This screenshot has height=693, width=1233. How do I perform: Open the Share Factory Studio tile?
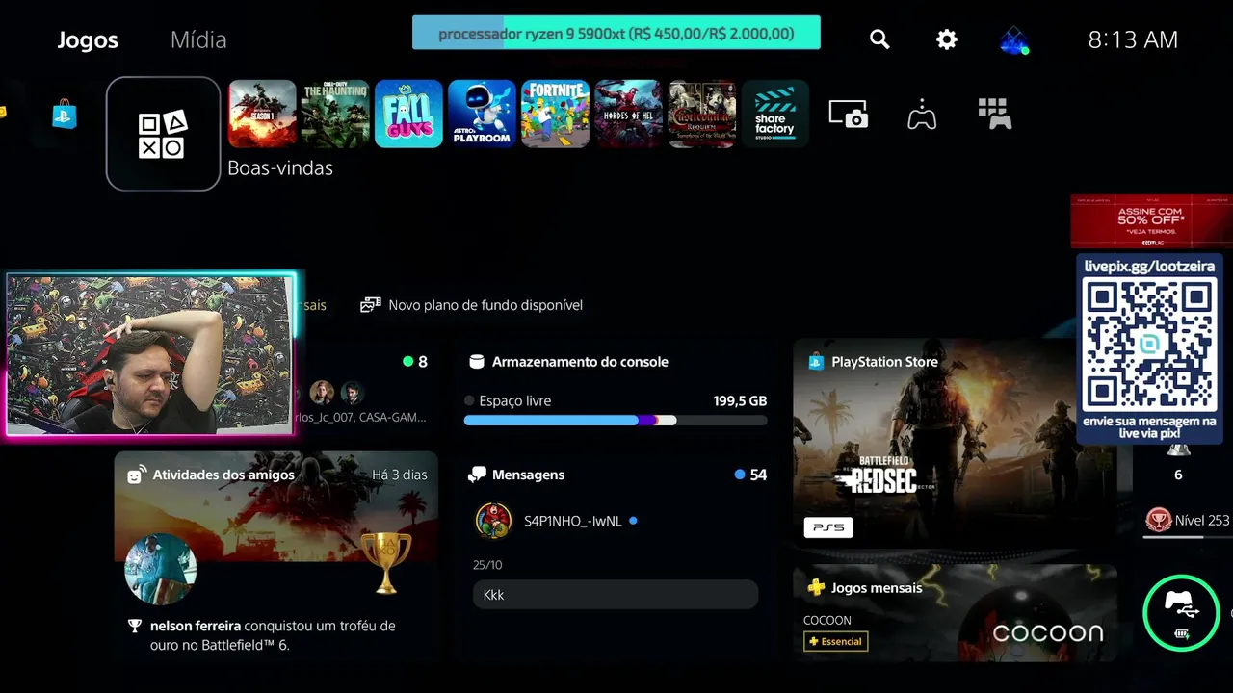[x=775, y=114]
